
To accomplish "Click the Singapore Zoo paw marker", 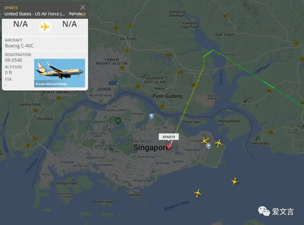I will (x=118, y=121).
